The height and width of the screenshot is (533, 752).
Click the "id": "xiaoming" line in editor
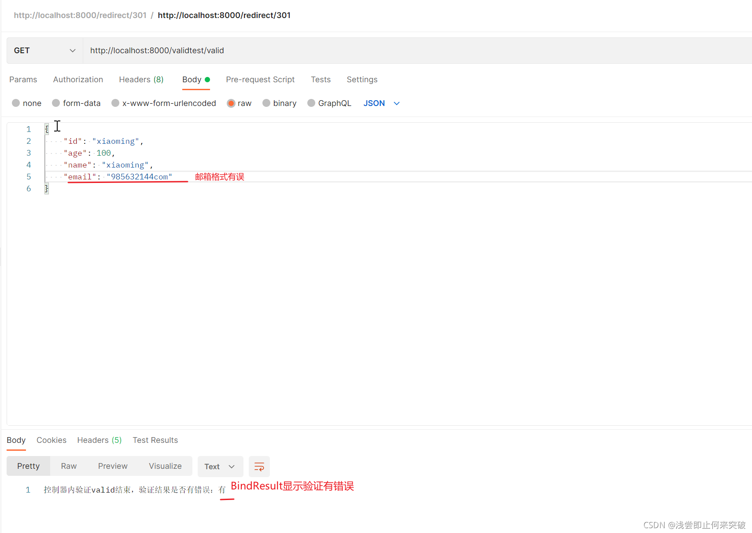(103, 141)
